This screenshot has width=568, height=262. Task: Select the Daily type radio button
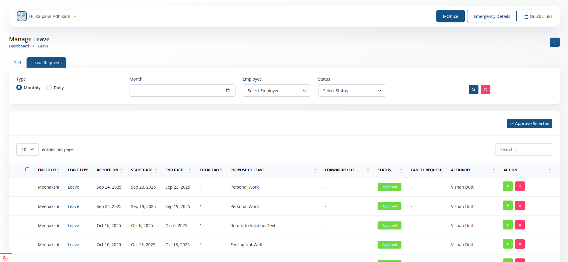[49, 87]
